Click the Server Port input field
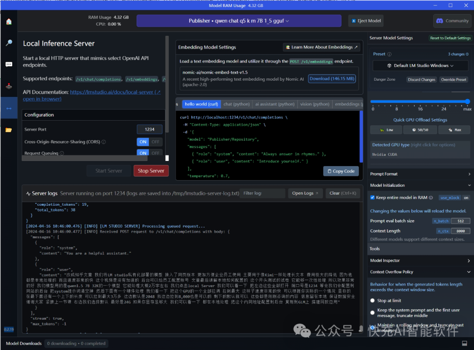Screen dimensions: 474x350 pyautogui.click(x=150, y=129)
